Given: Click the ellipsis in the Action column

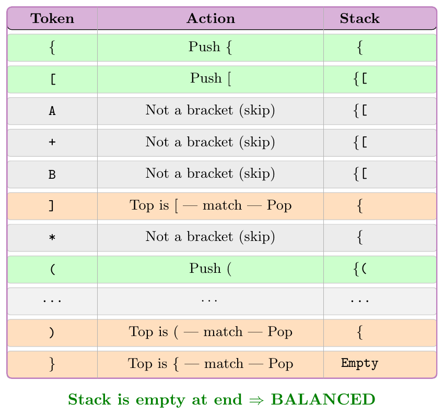Looking at the screenshot, I should coord(209,301).
